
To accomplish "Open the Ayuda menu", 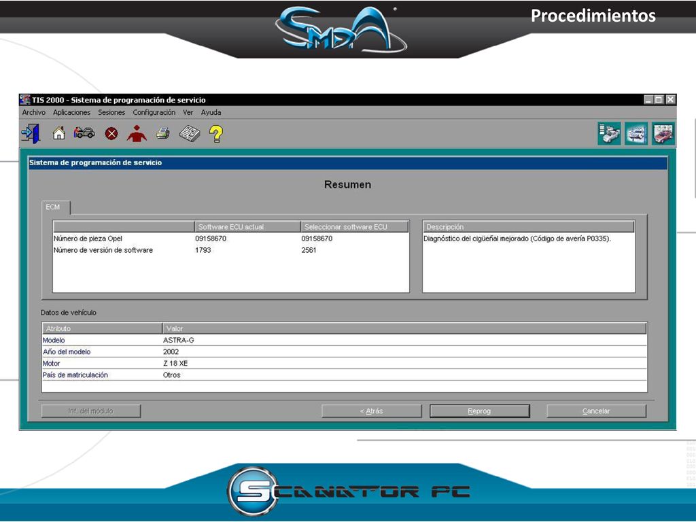I will (211, 112).
